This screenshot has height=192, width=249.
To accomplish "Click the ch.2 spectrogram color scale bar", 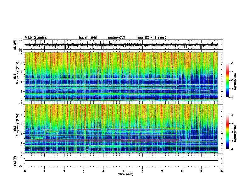I will coord(228,132).
